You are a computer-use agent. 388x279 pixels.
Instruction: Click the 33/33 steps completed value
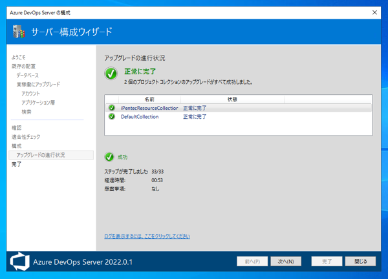point(158,172)
